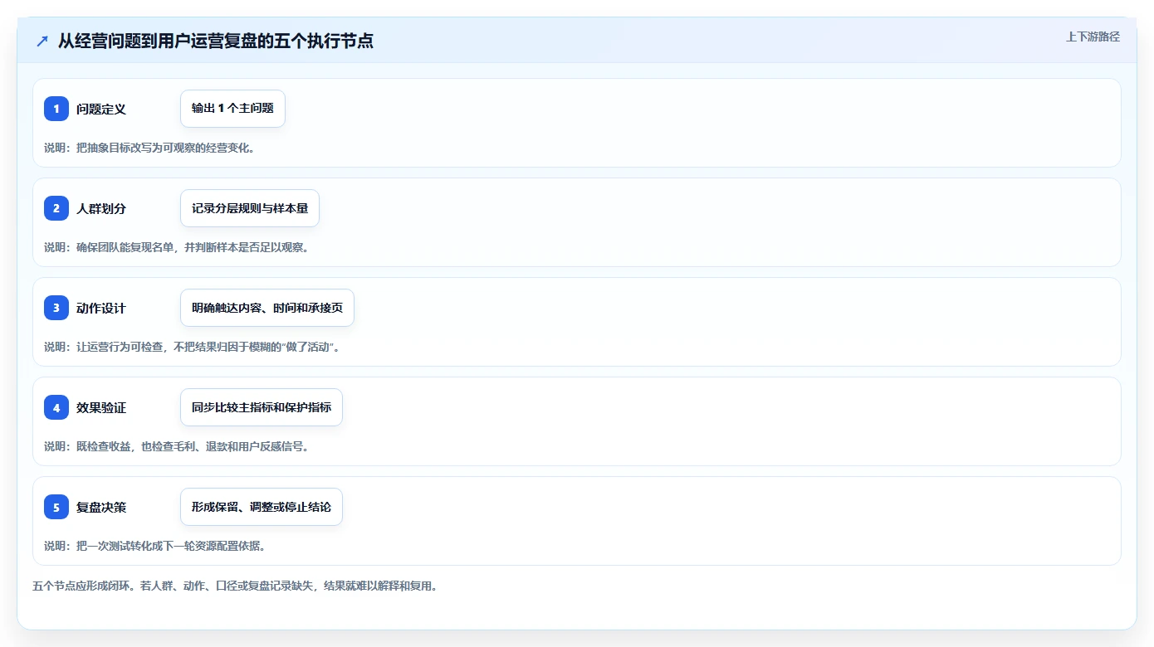This screenshot has height=647, width=1154.
Task: Click the 形成保留、调整或停止结论 chip
Action: [x=262, y=507]
